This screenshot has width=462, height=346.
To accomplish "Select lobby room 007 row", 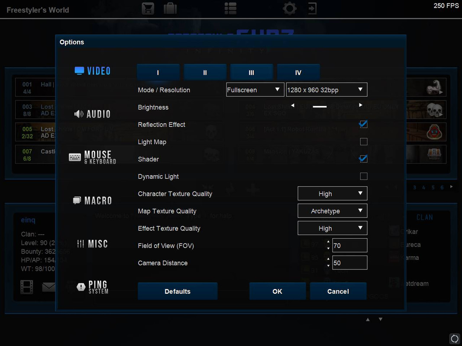I will click(36, 154).
